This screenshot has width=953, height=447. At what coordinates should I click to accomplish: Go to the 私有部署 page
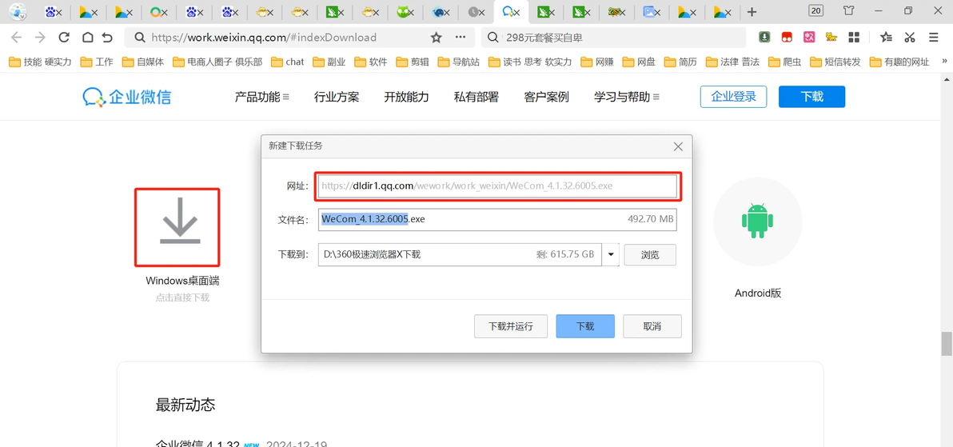pos(476,97)
